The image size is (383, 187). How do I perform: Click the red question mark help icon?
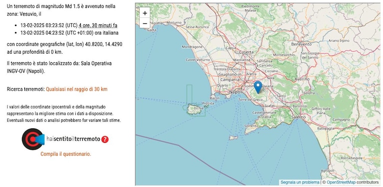pyautogui.click(x=105, y=139)
